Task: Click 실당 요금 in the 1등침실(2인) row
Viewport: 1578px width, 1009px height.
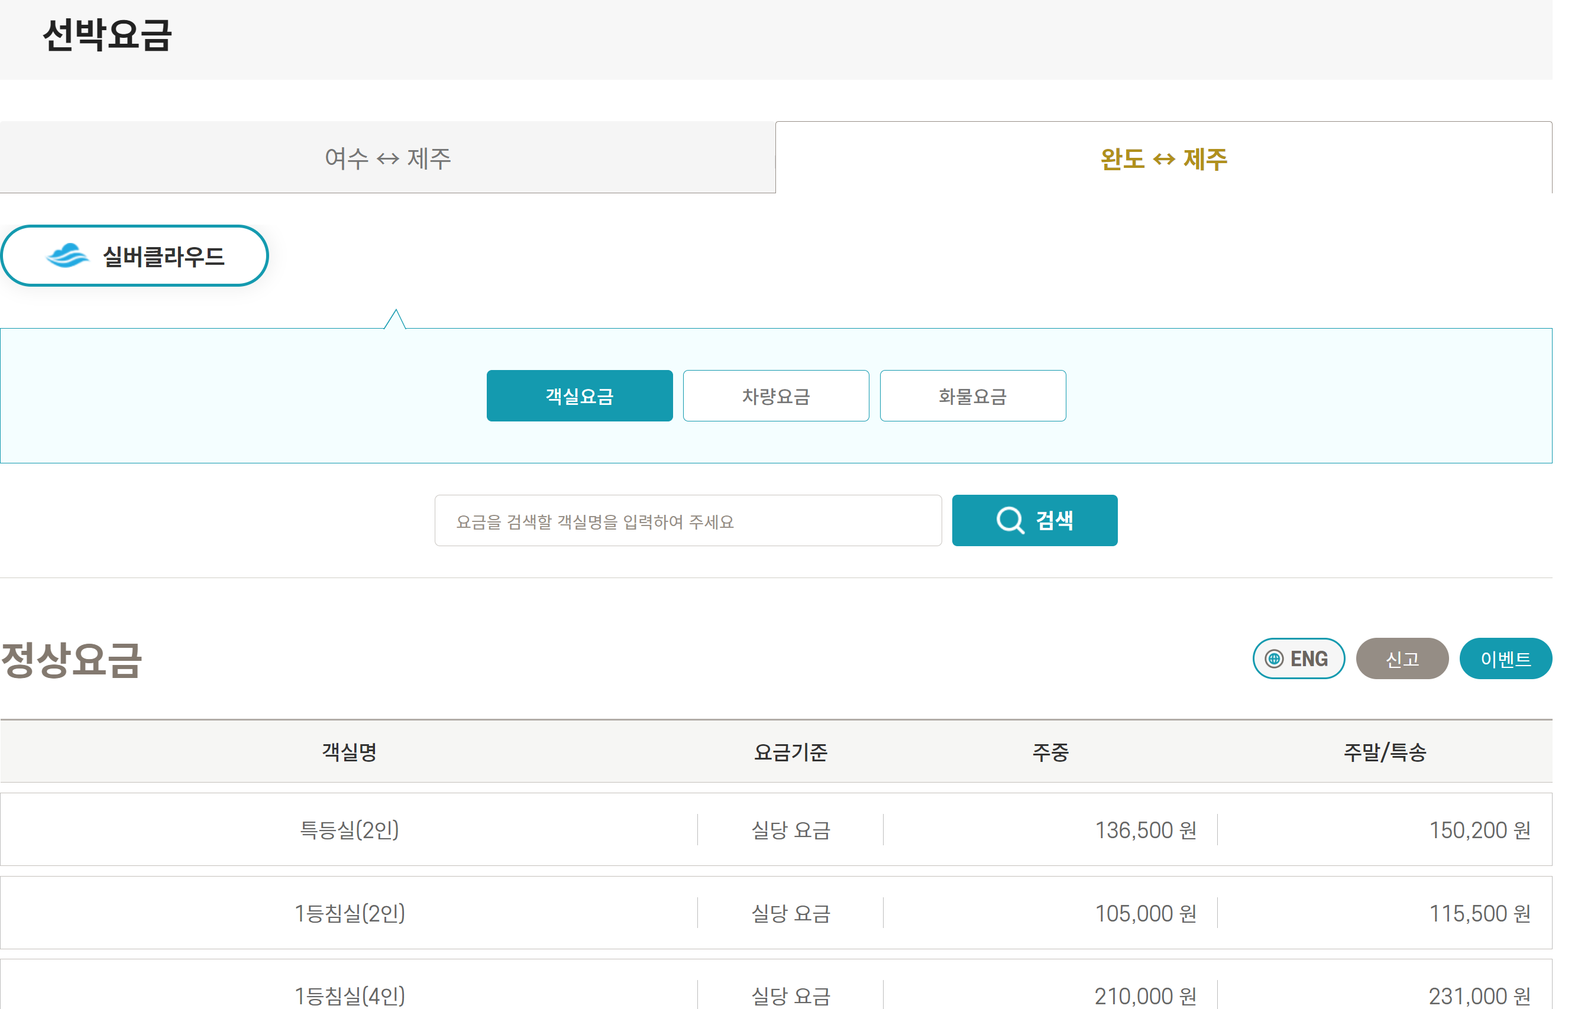Action: tap(791, 913)
